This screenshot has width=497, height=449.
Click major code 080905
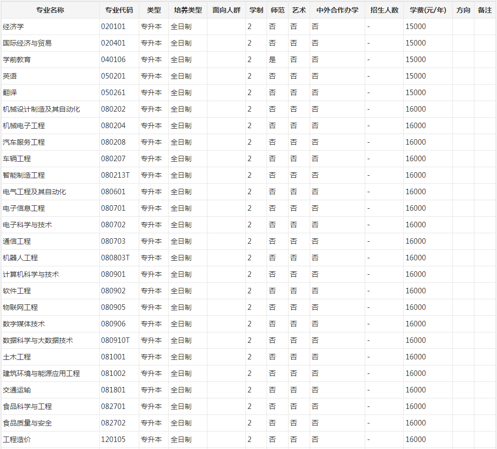pyautogui.click(x=113, y=307)
